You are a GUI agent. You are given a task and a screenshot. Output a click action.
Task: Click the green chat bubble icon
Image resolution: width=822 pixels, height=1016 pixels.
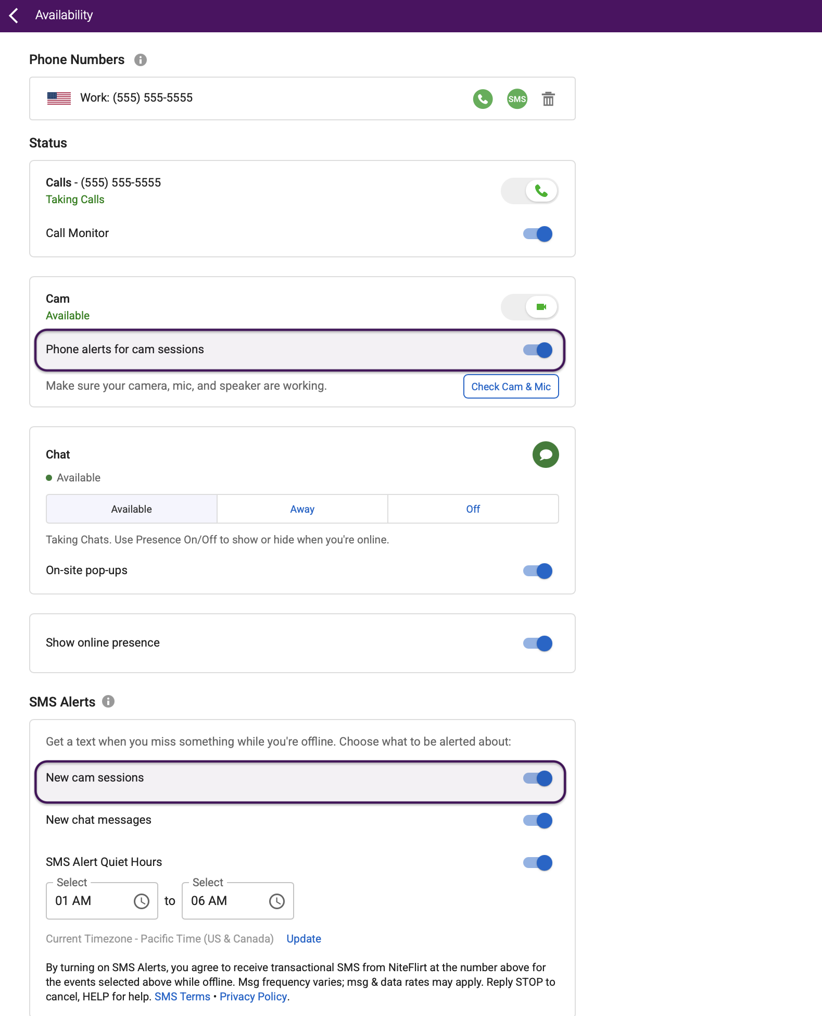(546, 455)
